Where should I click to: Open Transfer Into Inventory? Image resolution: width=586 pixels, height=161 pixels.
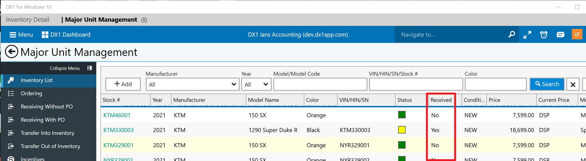tap(49, 133)
